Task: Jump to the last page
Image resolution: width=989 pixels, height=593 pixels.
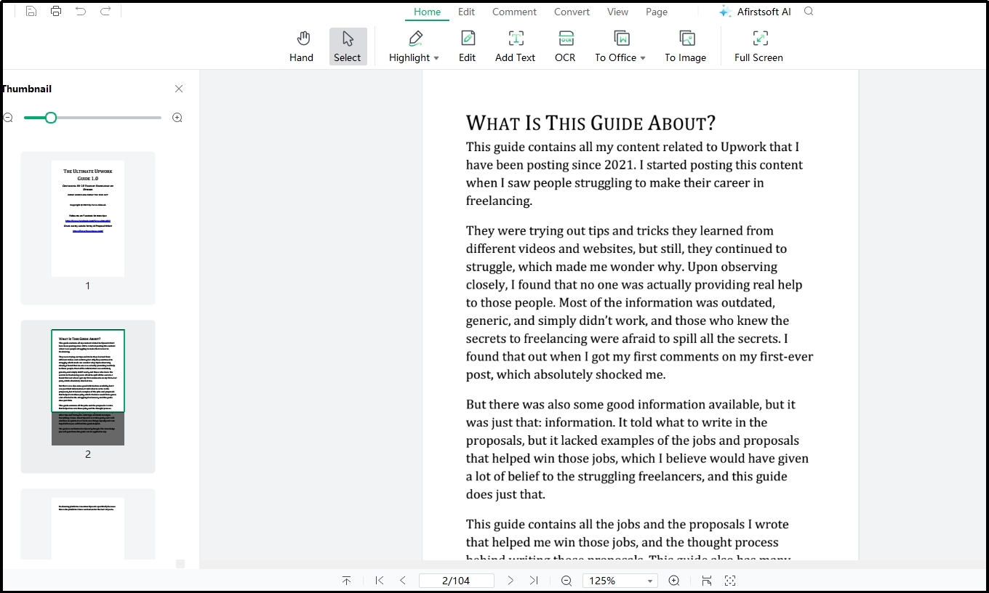Action: tap(534, 581)
